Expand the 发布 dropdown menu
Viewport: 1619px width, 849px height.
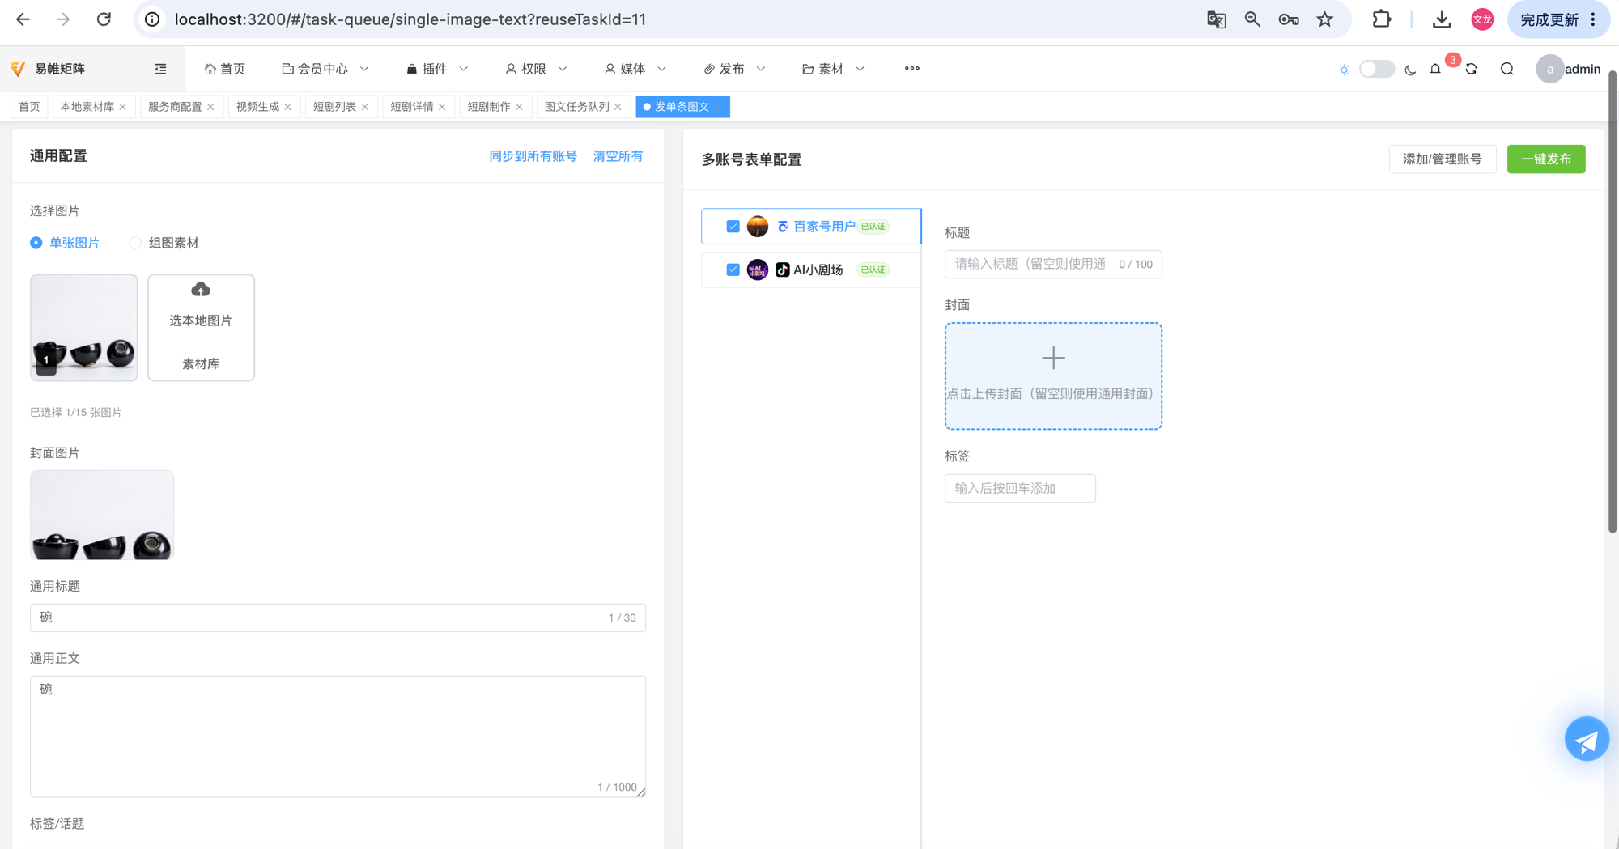click(x=734, y=69)
